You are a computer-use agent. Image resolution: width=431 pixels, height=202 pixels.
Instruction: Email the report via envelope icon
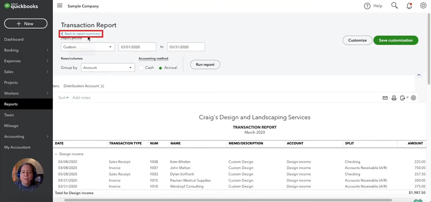coord(385,98)
